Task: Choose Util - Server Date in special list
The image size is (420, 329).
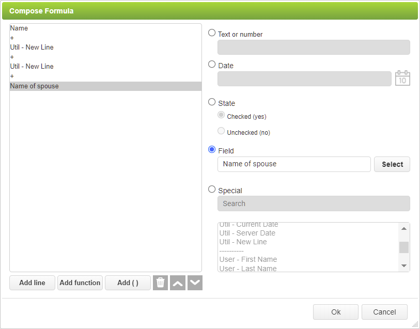Action: (x=308, y=233)
